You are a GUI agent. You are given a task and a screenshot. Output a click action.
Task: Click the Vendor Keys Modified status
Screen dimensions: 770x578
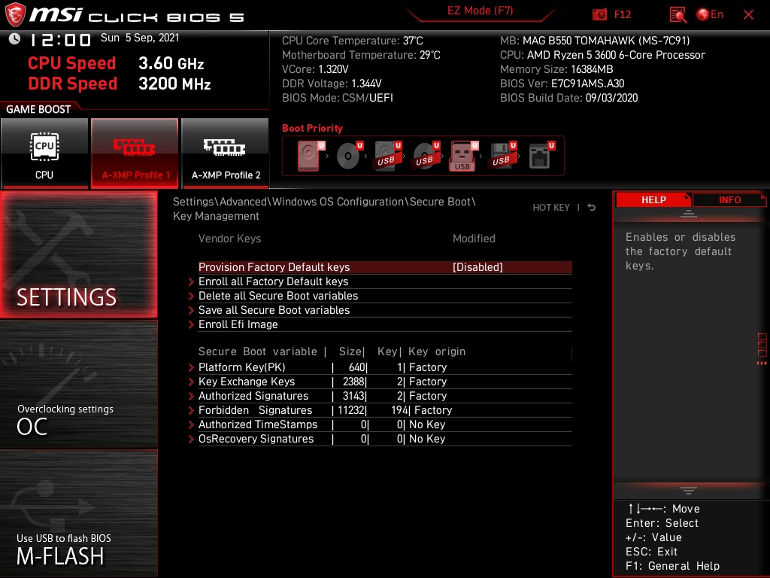tap(474, 239)
